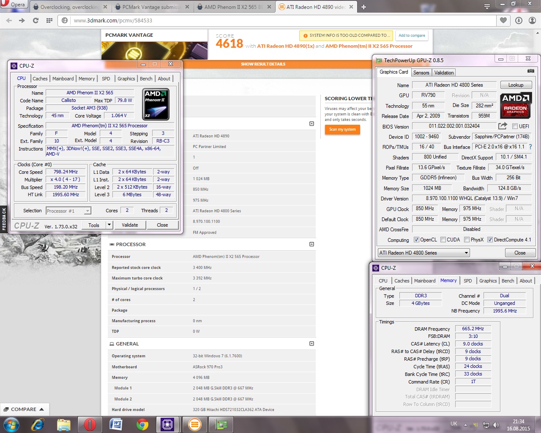Open the Windows Start button
This screenshot has height=433, width=541.
click(11, 424)
